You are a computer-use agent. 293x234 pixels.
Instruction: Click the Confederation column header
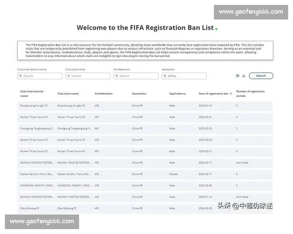tap(104, 94)
